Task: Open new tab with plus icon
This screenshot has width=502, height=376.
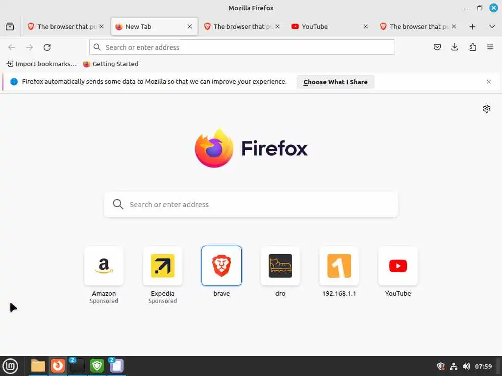Action: point(472,26)
